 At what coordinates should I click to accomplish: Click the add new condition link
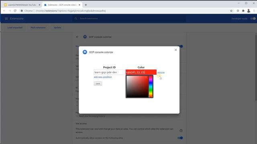point(103,77)
